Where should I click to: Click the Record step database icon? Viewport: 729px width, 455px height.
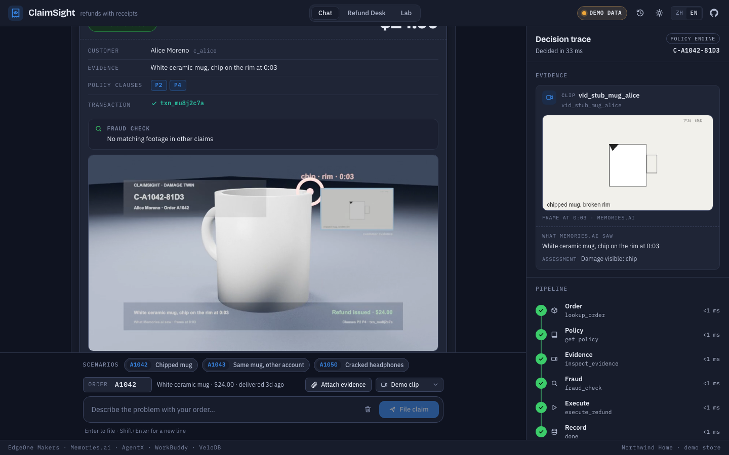click(554, 432)
